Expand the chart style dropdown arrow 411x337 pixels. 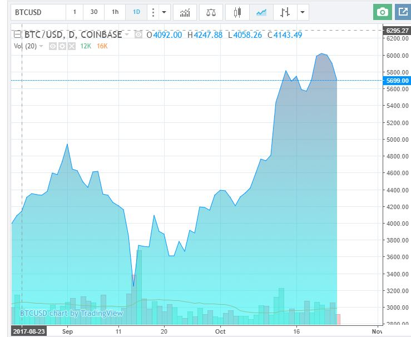pos(303,12)
